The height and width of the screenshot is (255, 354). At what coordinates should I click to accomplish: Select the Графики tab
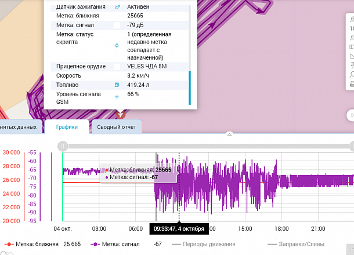coord(67,126)
